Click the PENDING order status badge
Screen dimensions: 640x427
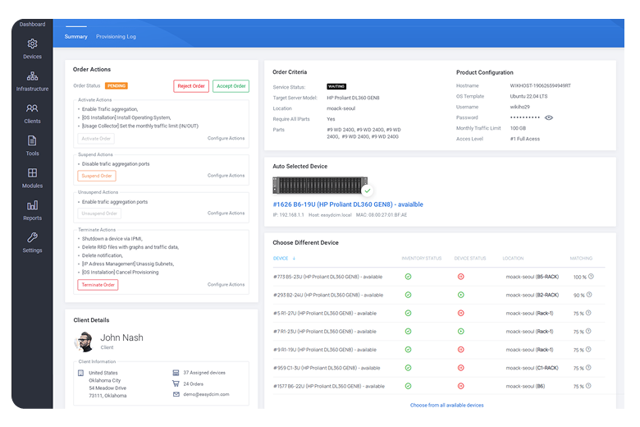117,85
